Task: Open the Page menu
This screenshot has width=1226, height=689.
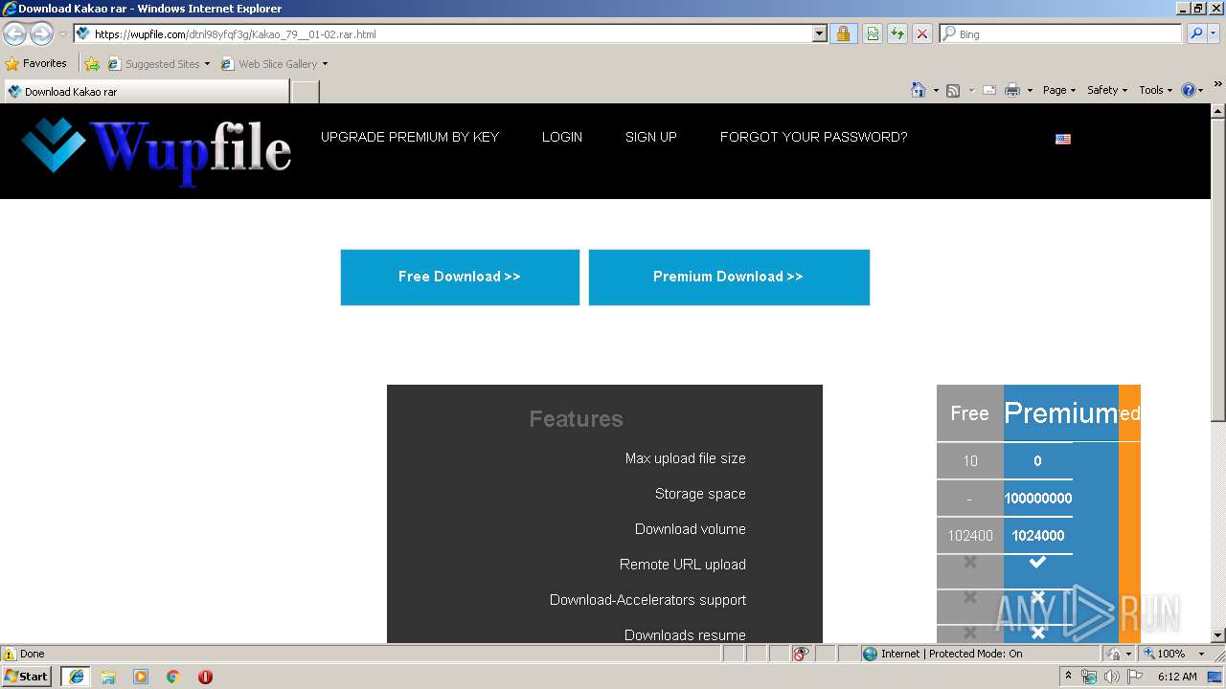Action: 1059,90
